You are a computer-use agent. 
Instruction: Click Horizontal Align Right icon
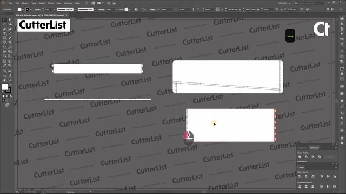tap(313, 176)
